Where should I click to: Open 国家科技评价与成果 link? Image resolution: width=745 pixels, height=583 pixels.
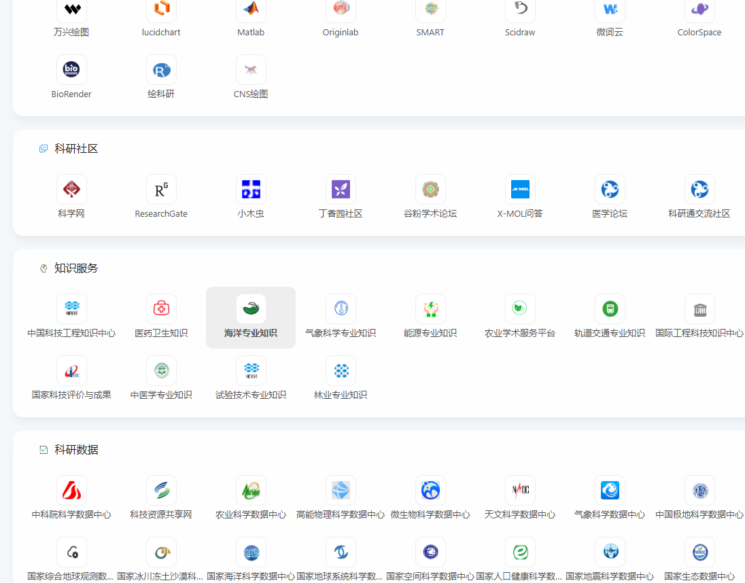point(71,395)
